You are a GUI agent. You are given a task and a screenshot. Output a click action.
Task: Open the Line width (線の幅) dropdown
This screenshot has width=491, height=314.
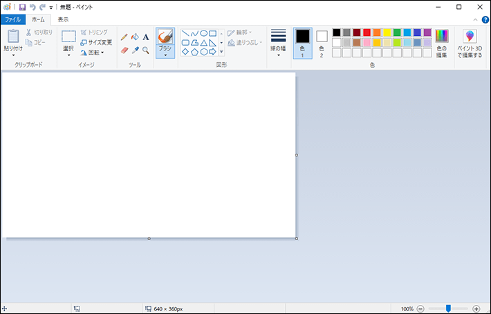(278, 43)
